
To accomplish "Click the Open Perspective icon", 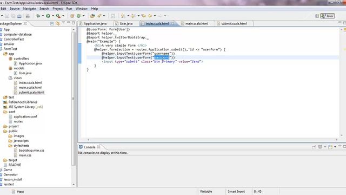I will tap(317, 16).
